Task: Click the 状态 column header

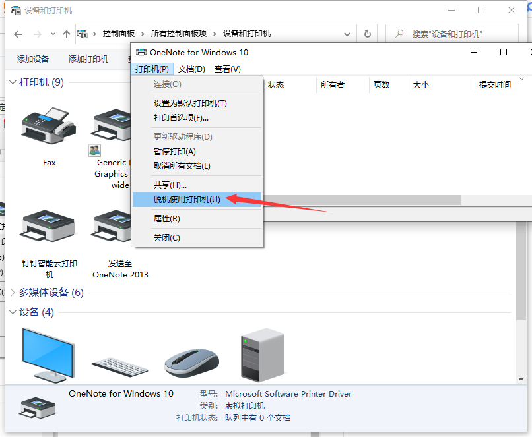Action: tap(290, 84)
